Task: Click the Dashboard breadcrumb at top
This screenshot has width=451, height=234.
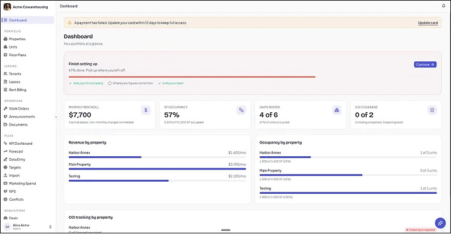Action: click(x=68, y=6)
